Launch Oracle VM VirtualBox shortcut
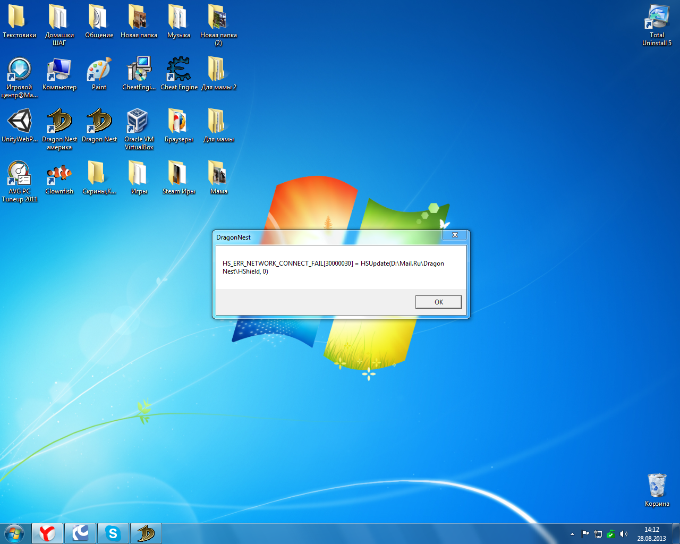This screenshot has height=544, width=680. 139,129
